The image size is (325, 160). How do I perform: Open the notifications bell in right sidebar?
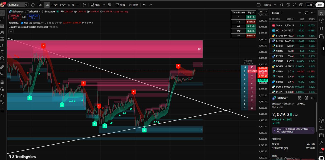point(321,150)
